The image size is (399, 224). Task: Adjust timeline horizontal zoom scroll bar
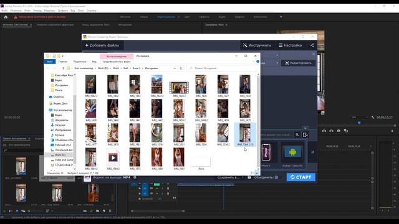(x=158, y=211)
